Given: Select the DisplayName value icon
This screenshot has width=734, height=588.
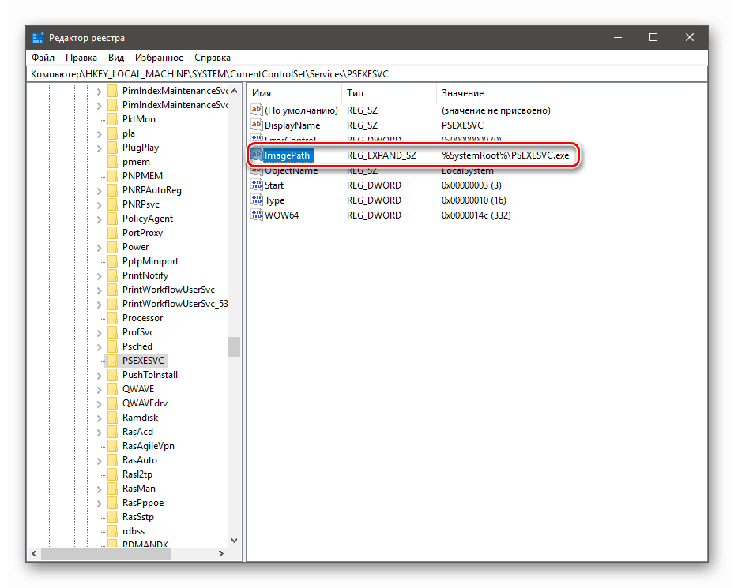Looking at the screenshot, I should click(x=257, y=125).
